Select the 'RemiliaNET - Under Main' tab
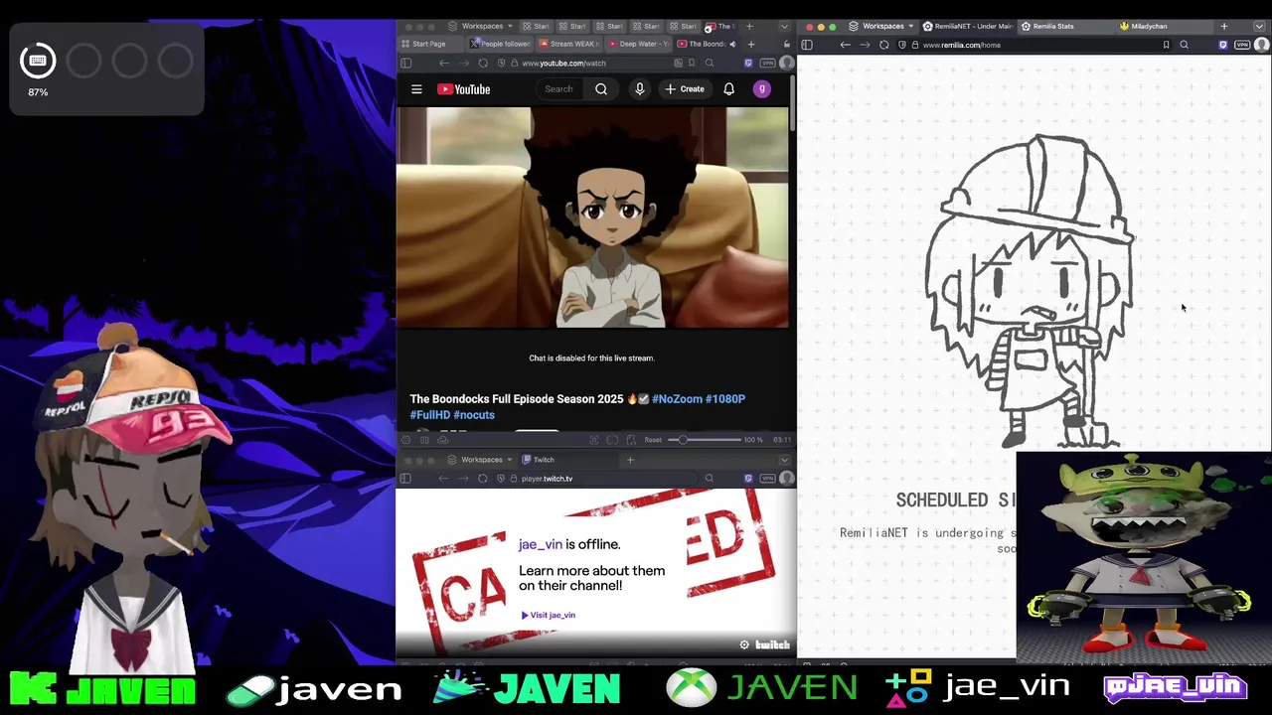 967,26
